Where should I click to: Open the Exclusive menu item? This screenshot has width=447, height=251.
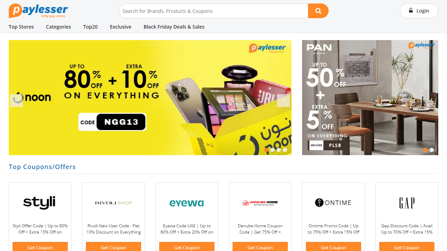click(120, 27)
